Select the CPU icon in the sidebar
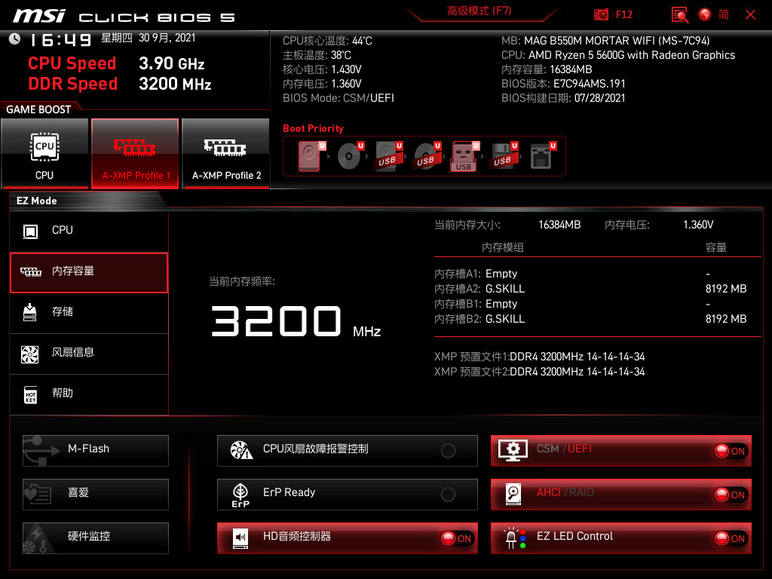772x579 pixels. coord(31,230)
